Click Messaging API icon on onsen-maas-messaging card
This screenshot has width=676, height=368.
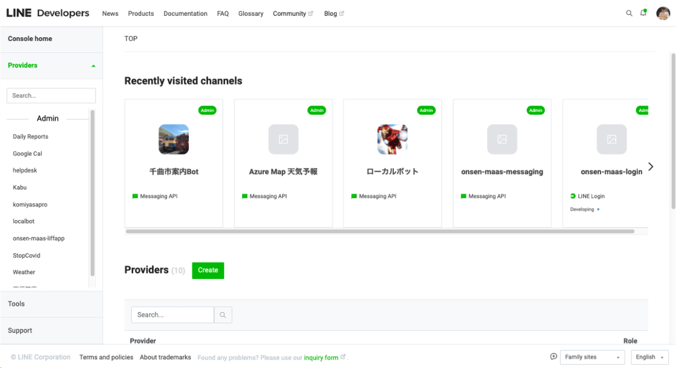464,196
